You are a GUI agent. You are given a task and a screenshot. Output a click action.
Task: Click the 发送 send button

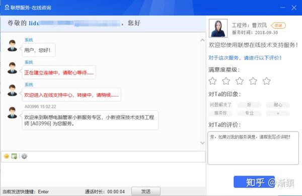pyautogui.click(x=146, y=191)
